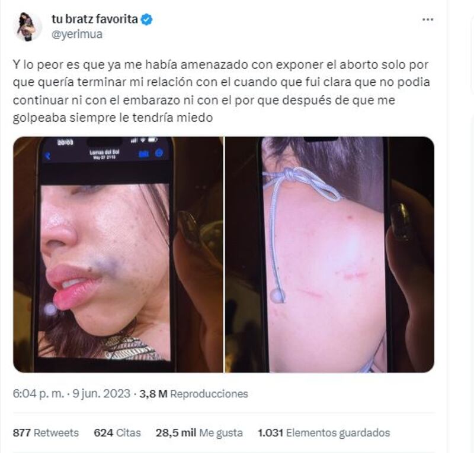Open the left photo showing a face

[118, 254]
